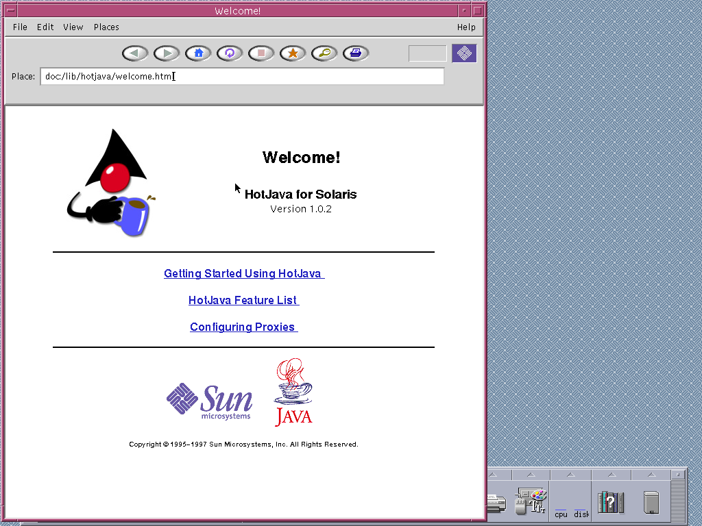
Task: Click the Back navigation arrow
Action: point(134,53)
